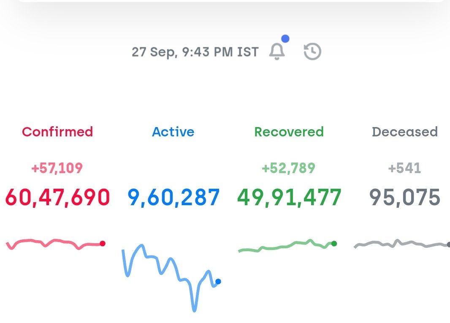
Task: Toggle the Active statistics view
Action: pos(173,132)
